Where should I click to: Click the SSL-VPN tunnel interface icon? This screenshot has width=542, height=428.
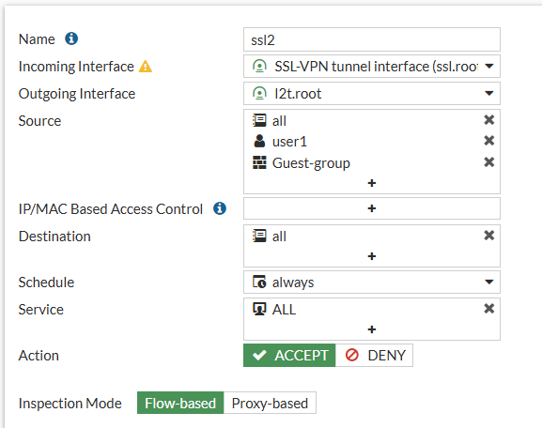[259, 66]
